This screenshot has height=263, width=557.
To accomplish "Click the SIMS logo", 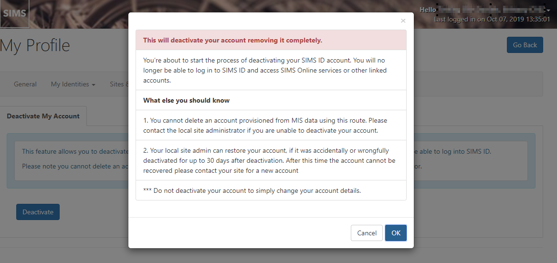I will click(15, 13).
